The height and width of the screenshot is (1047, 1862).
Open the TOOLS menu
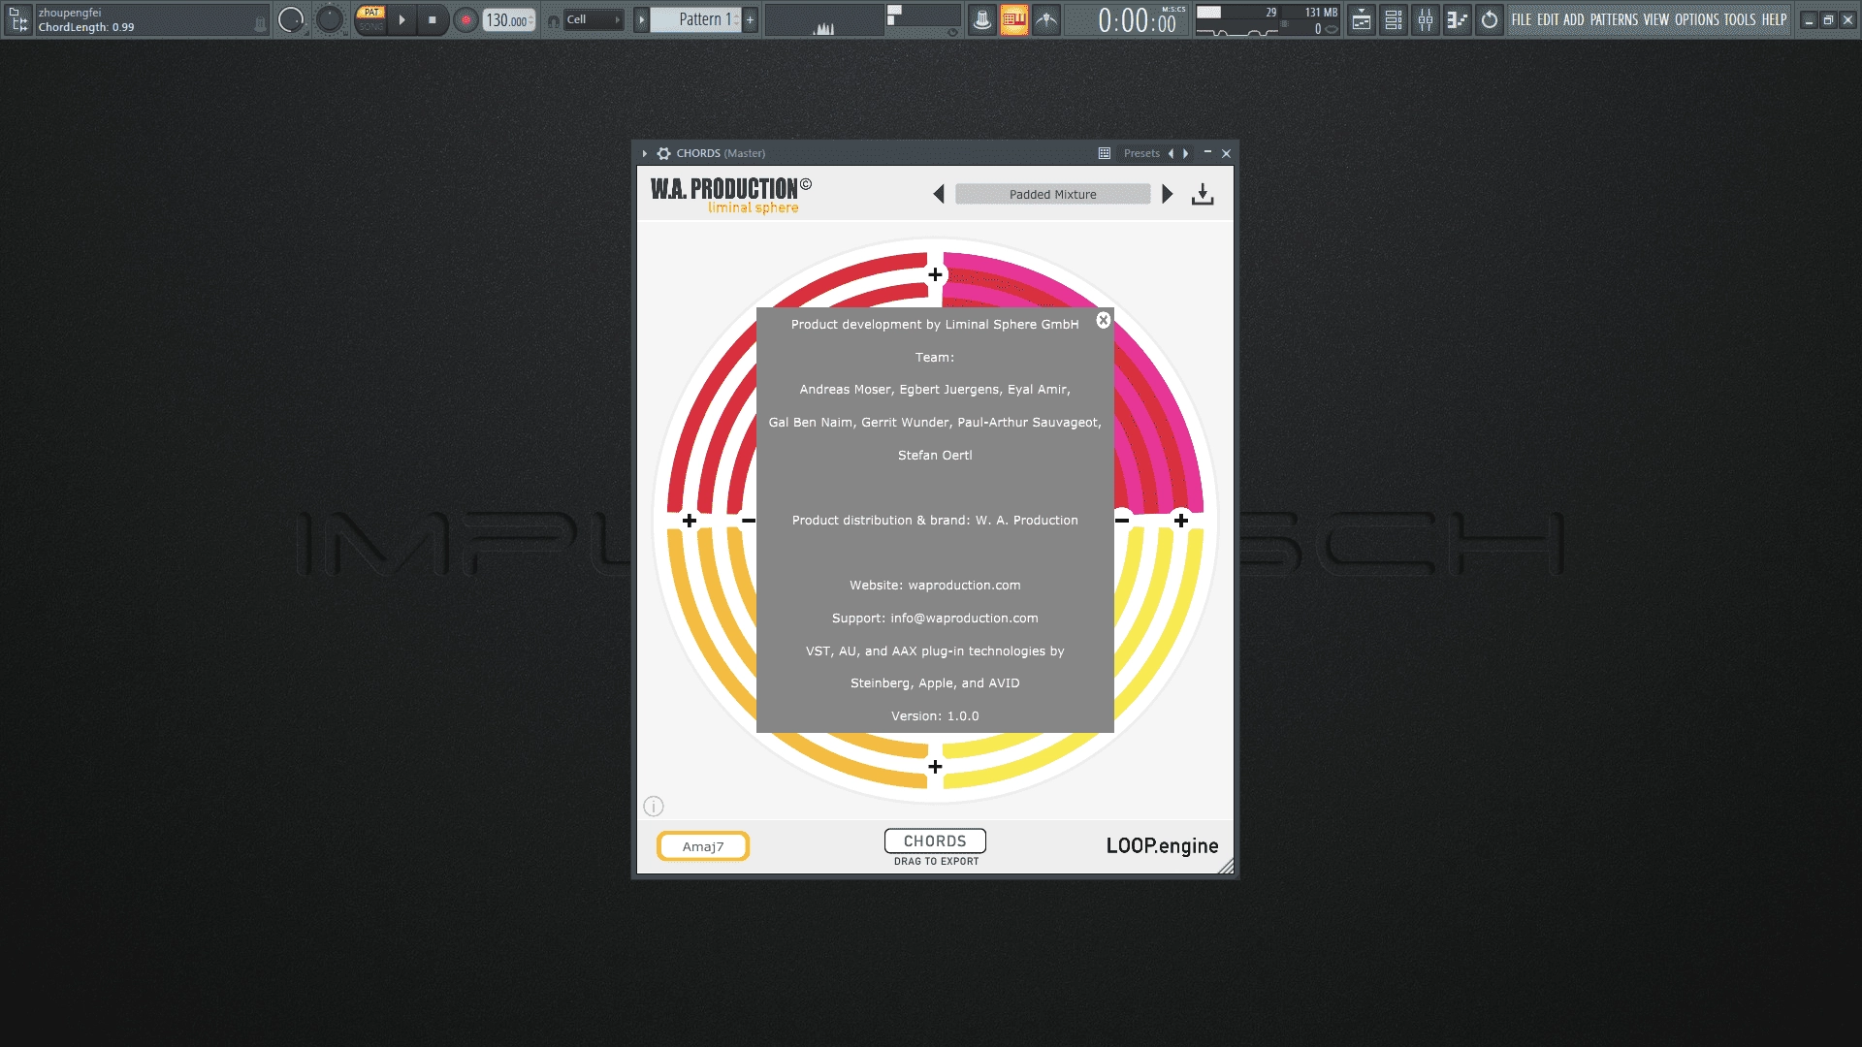tap(1740, 19)
